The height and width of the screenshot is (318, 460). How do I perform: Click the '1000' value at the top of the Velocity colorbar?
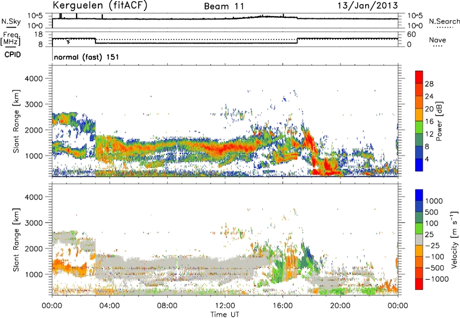point(434,201)
